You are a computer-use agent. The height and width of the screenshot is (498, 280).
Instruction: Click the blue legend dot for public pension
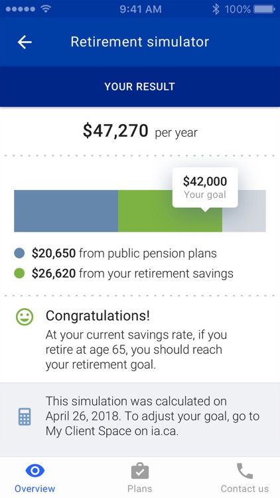pos(19,253)
